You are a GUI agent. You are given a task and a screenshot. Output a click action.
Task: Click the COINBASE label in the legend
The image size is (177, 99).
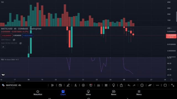tap(23, 29)
